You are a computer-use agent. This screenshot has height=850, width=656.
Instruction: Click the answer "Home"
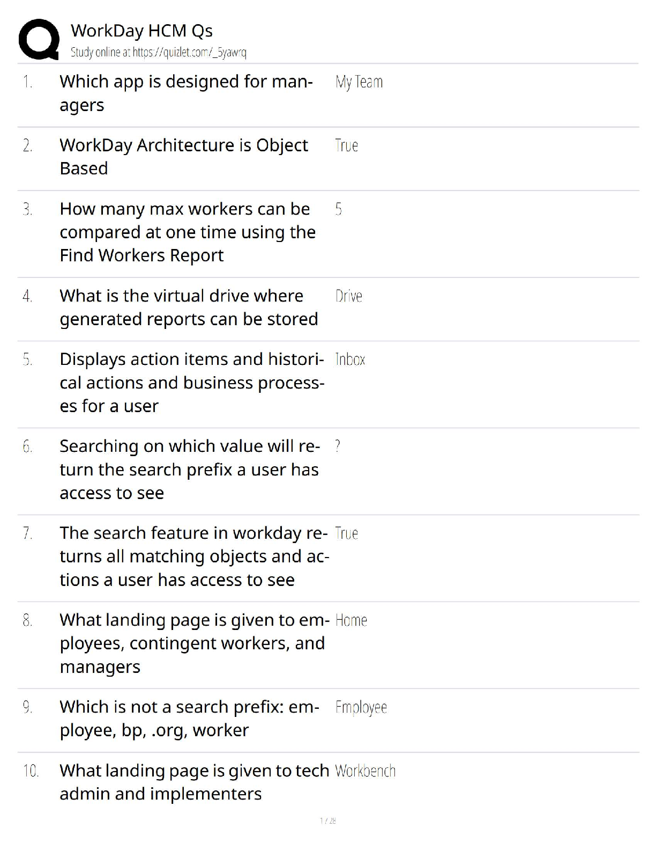click(x=351, y=620)
